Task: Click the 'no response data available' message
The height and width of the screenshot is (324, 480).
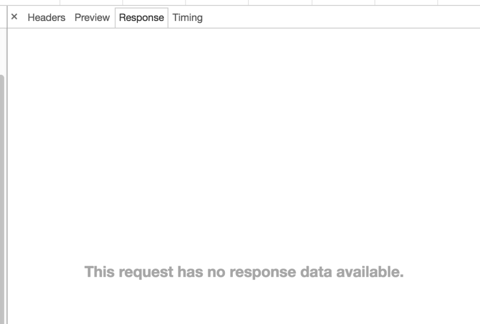Action: coord(244,272)
